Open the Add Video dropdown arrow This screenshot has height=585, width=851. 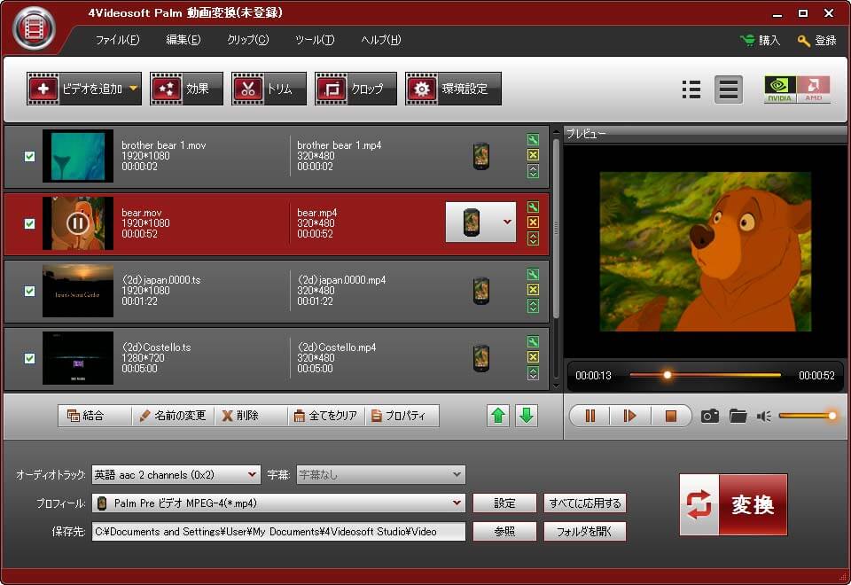pos(134,88)
